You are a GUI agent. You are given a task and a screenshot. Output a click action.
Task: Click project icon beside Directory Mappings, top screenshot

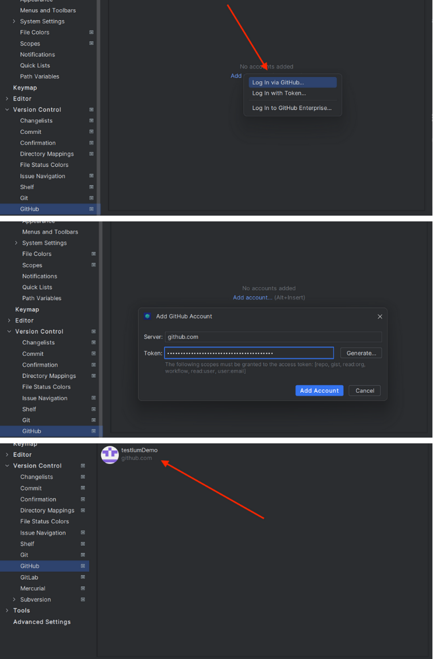[x=91, y=154]
